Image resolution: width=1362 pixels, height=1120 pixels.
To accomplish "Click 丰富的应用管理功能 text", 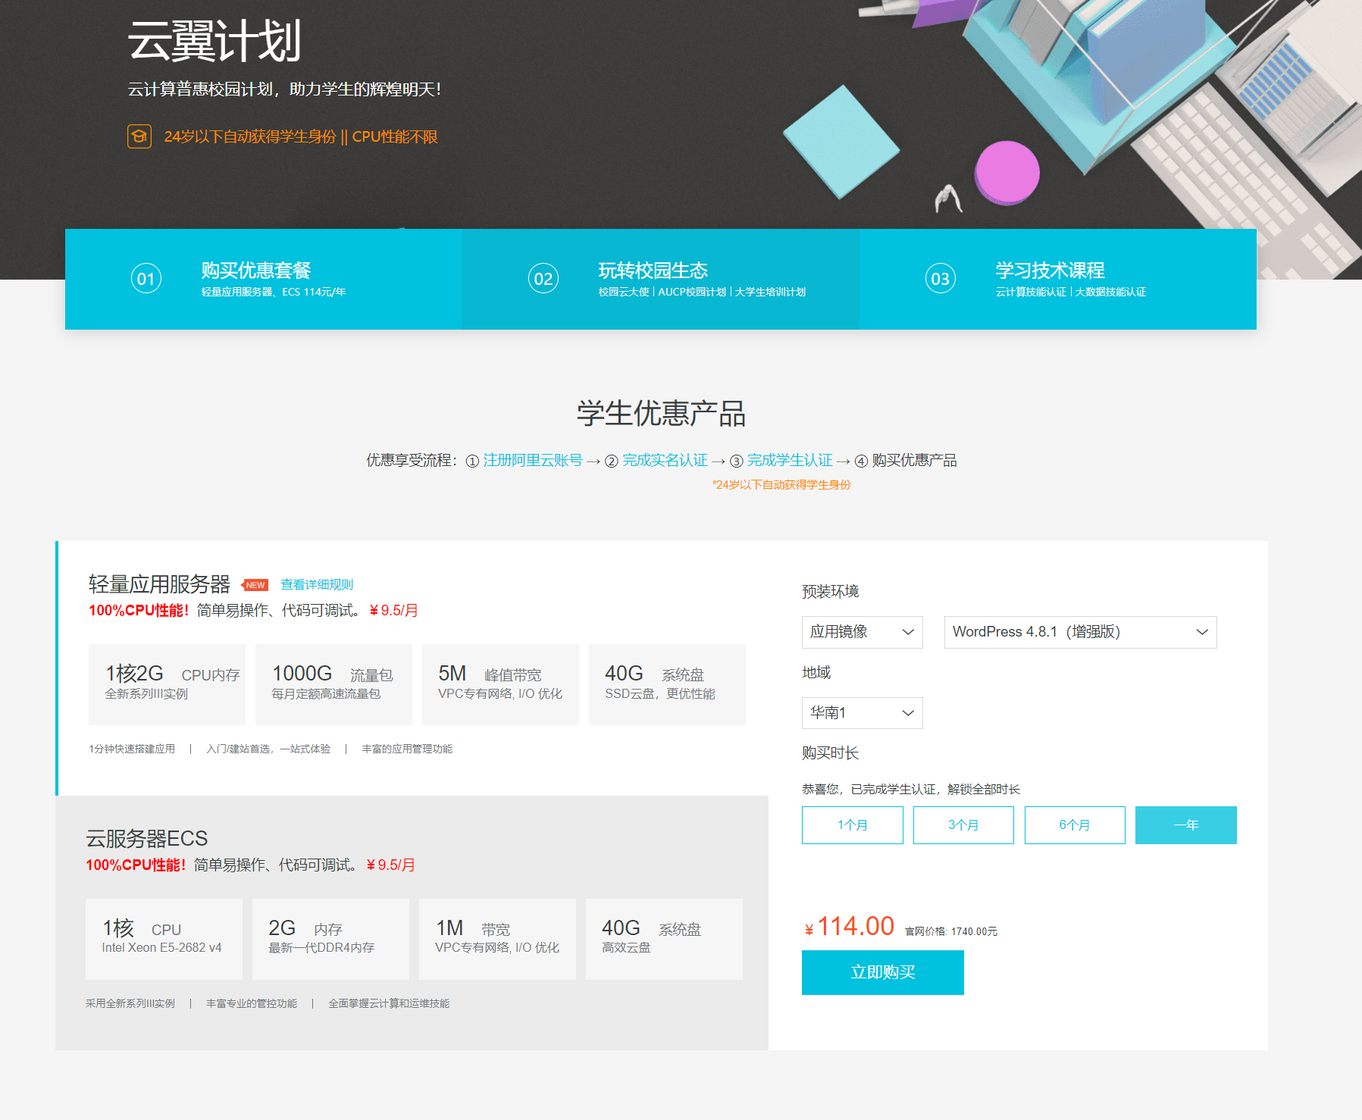I will point(407,749).
